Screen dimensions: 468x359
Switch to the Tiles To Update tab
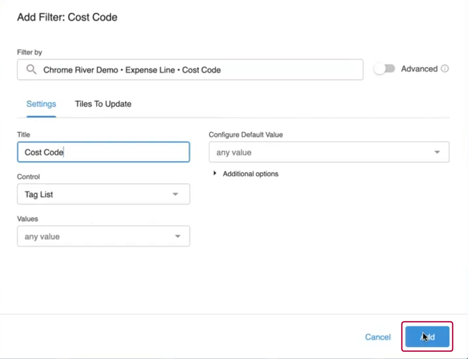coord(103,104)
